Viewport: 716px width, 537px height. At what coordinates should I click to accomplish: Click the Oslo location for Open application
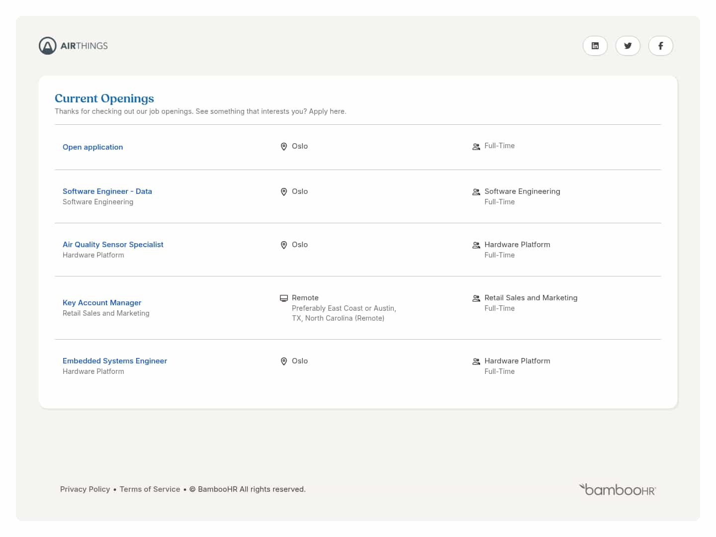[300, 146]
